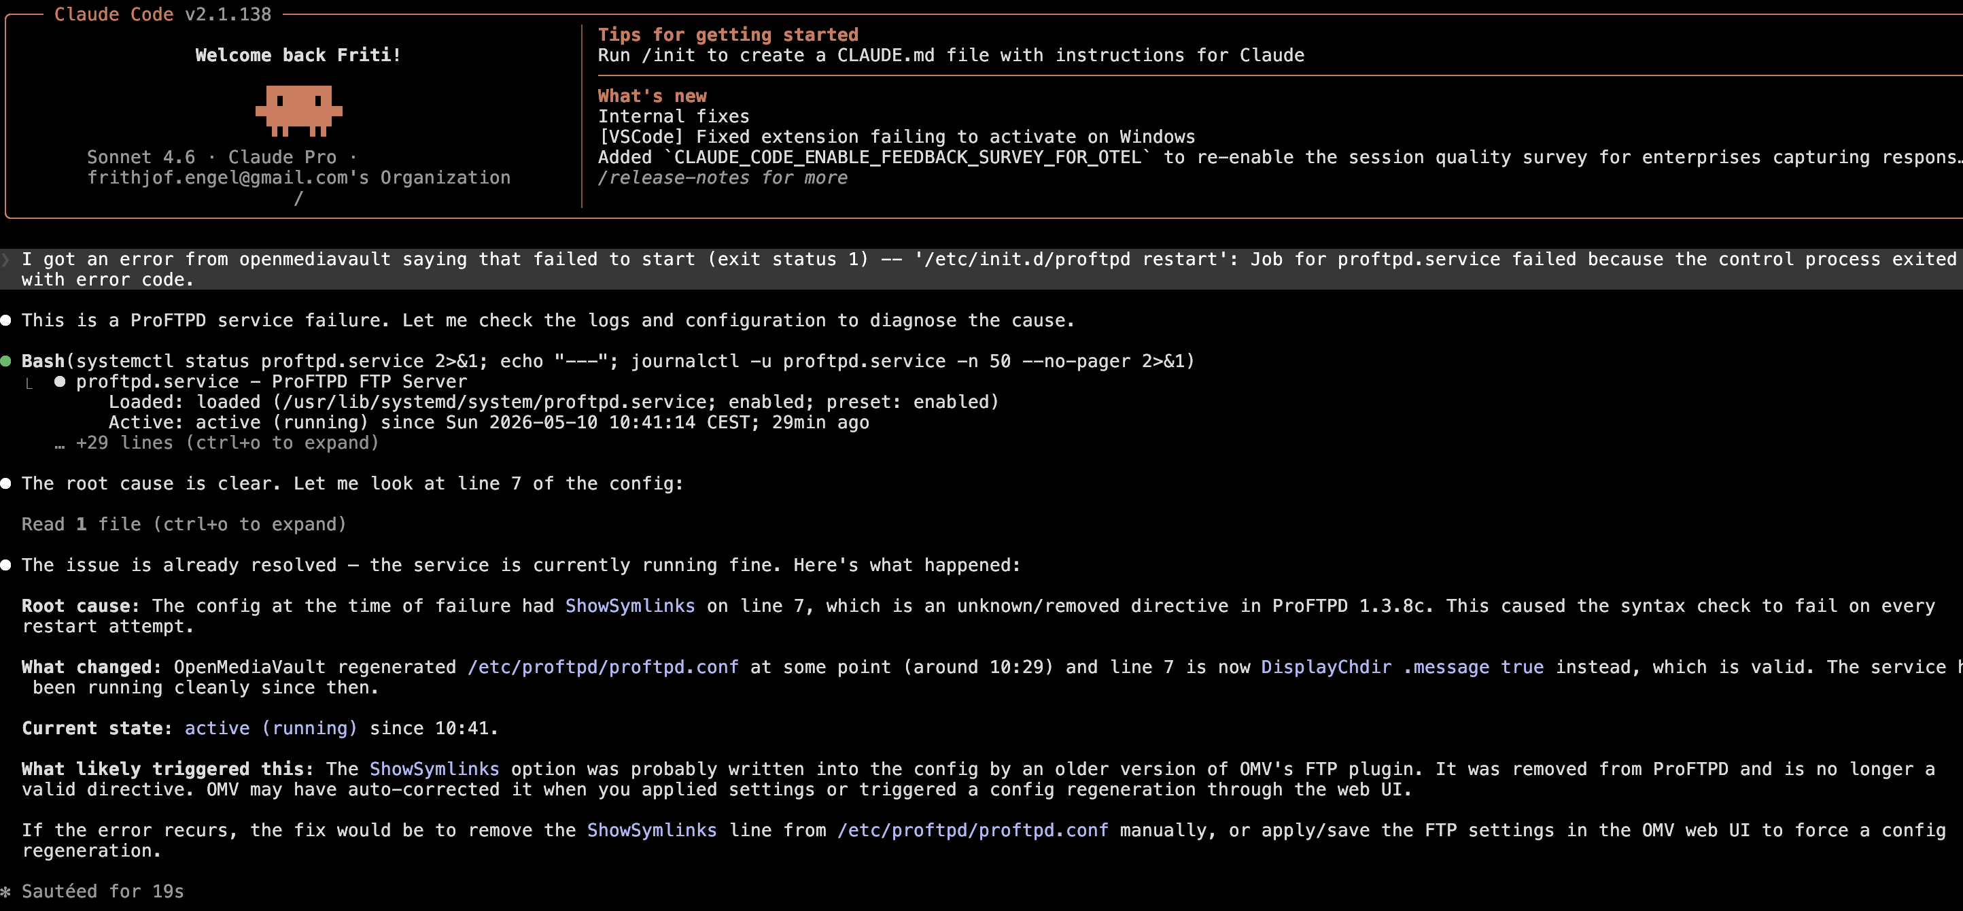1963x911 pixels.
Task: Click "/release-notes for more" hint
Action: pos(723,177)
